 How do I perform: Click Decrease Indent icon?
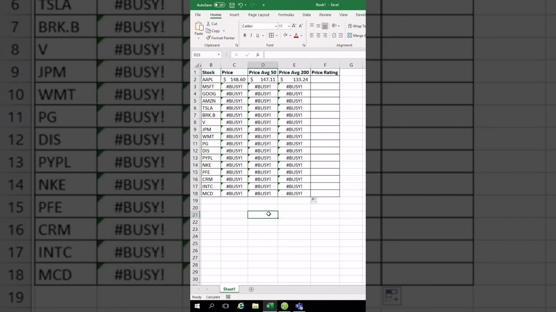(334, 36)
